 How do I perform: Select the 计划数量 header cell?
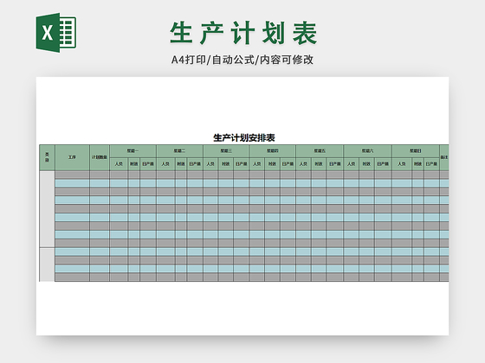click(x=100, y=157)
